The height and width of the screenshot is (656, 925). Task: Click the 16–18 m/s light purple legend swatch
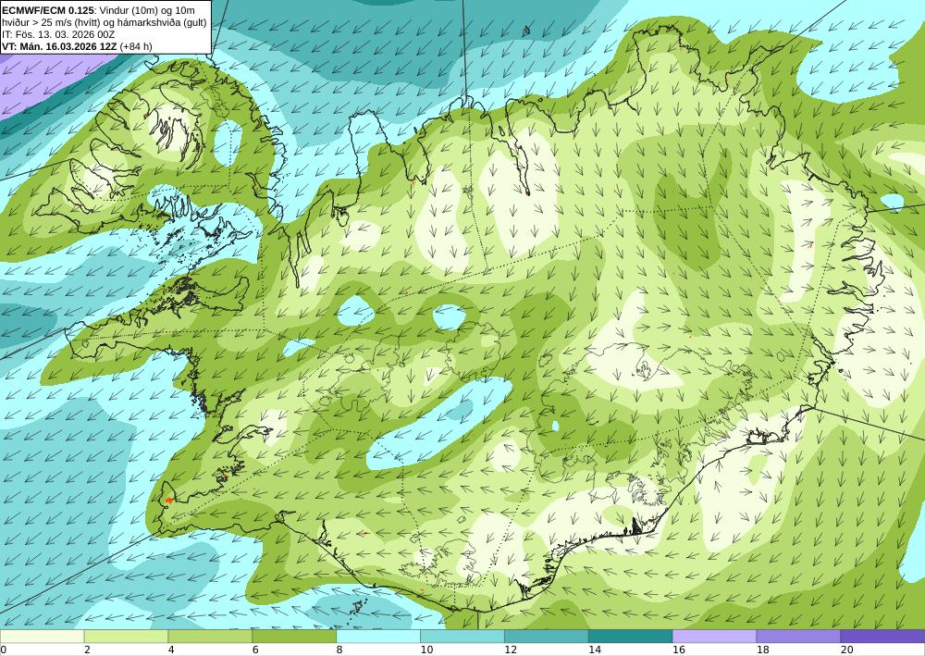714,636
